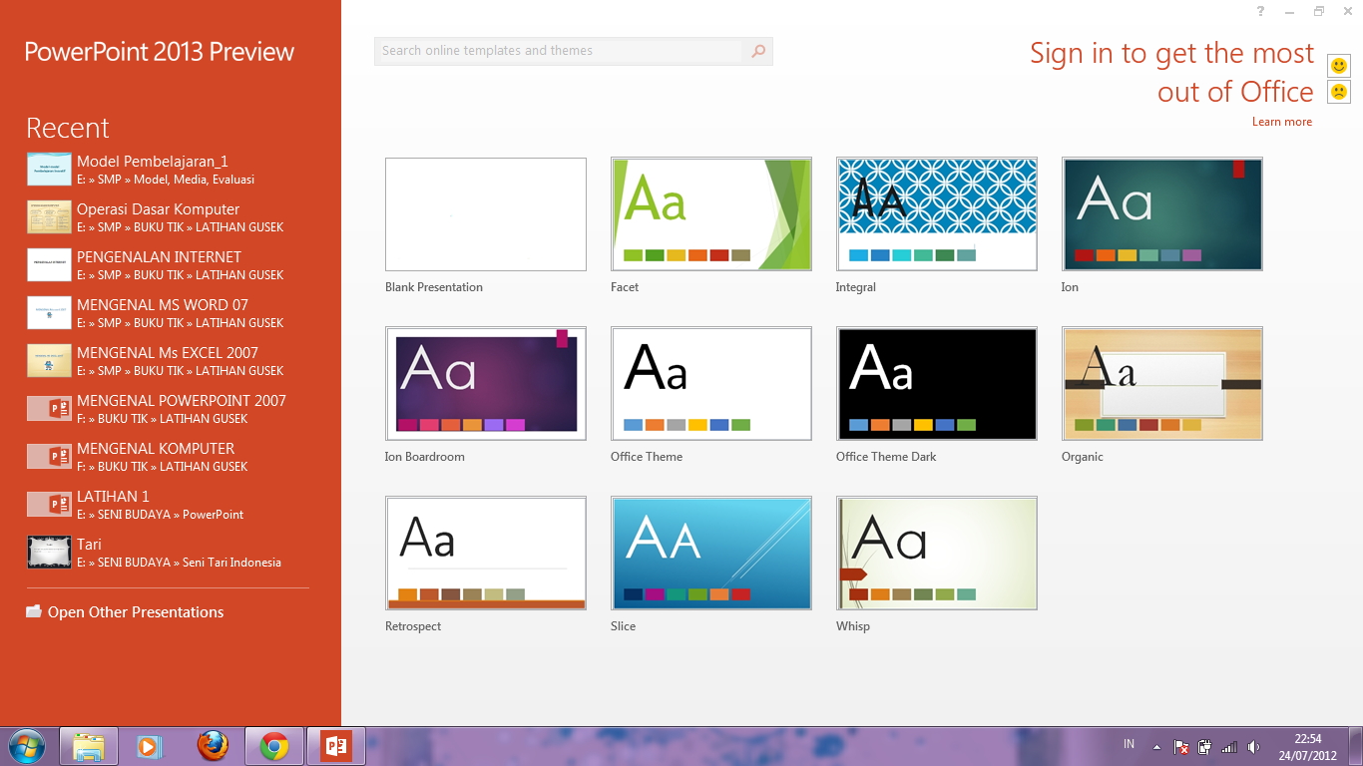Click the volume speaker icon in the tray
The height and width of the screenshot is (766, 1363).
[1253, 744]
